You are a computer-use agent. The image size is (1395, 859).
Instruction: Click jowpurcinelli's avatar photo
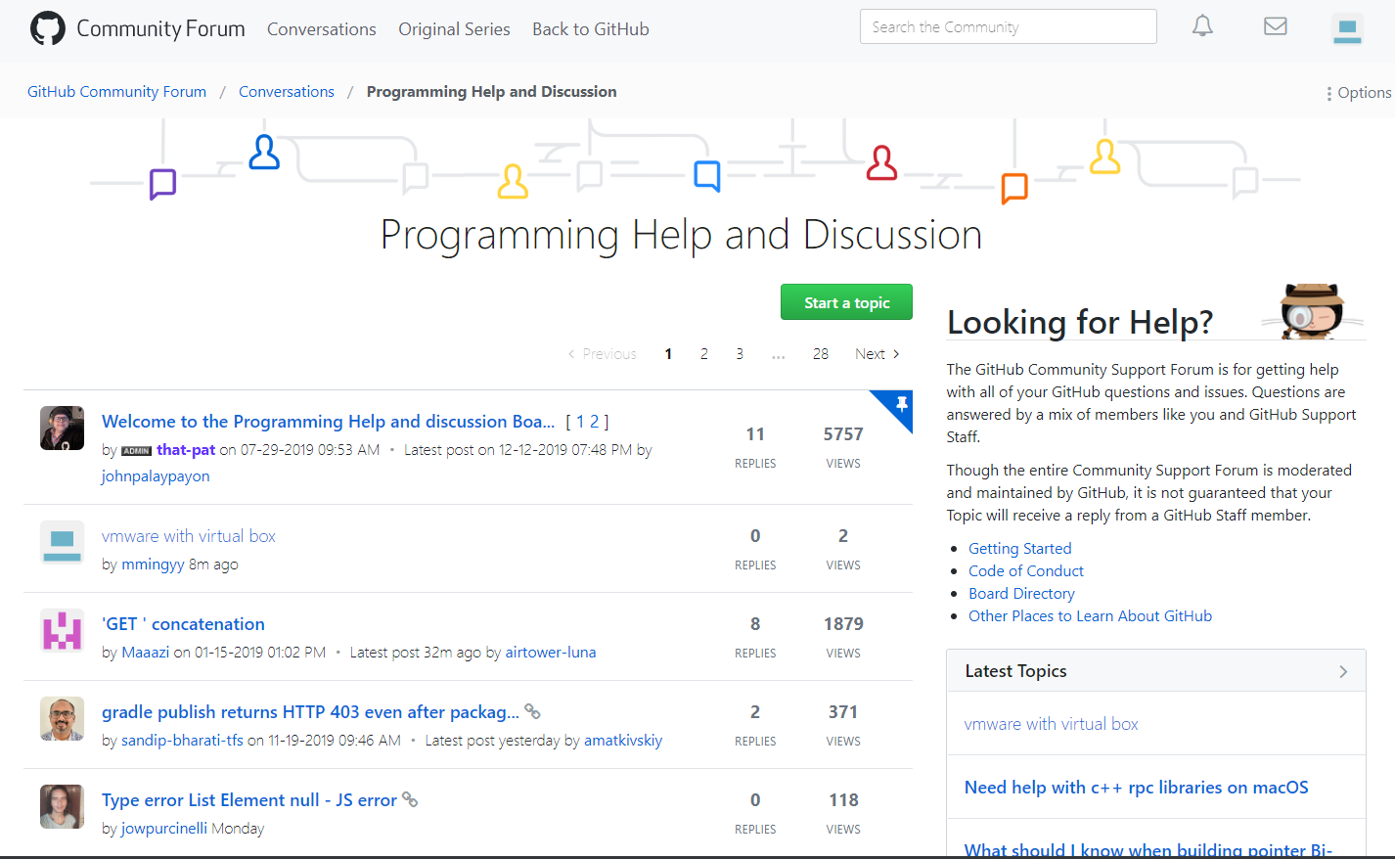pyautogui.click(x=62, y=806)
